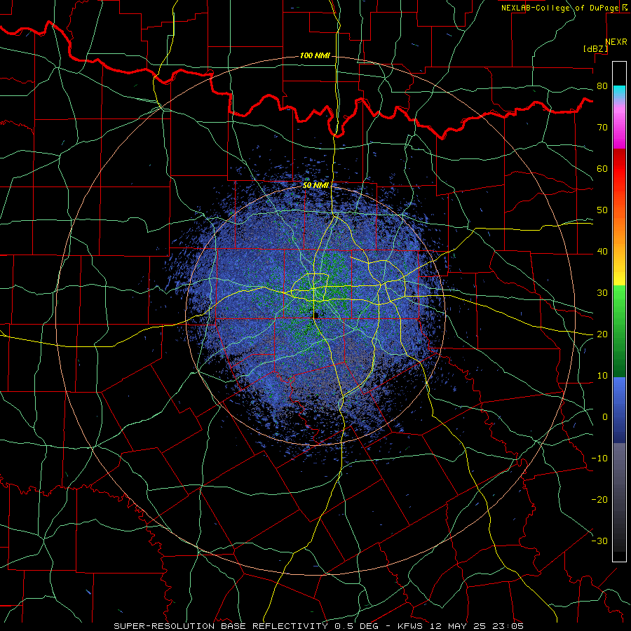Click the 80 value on the dBZ scale

602,86
